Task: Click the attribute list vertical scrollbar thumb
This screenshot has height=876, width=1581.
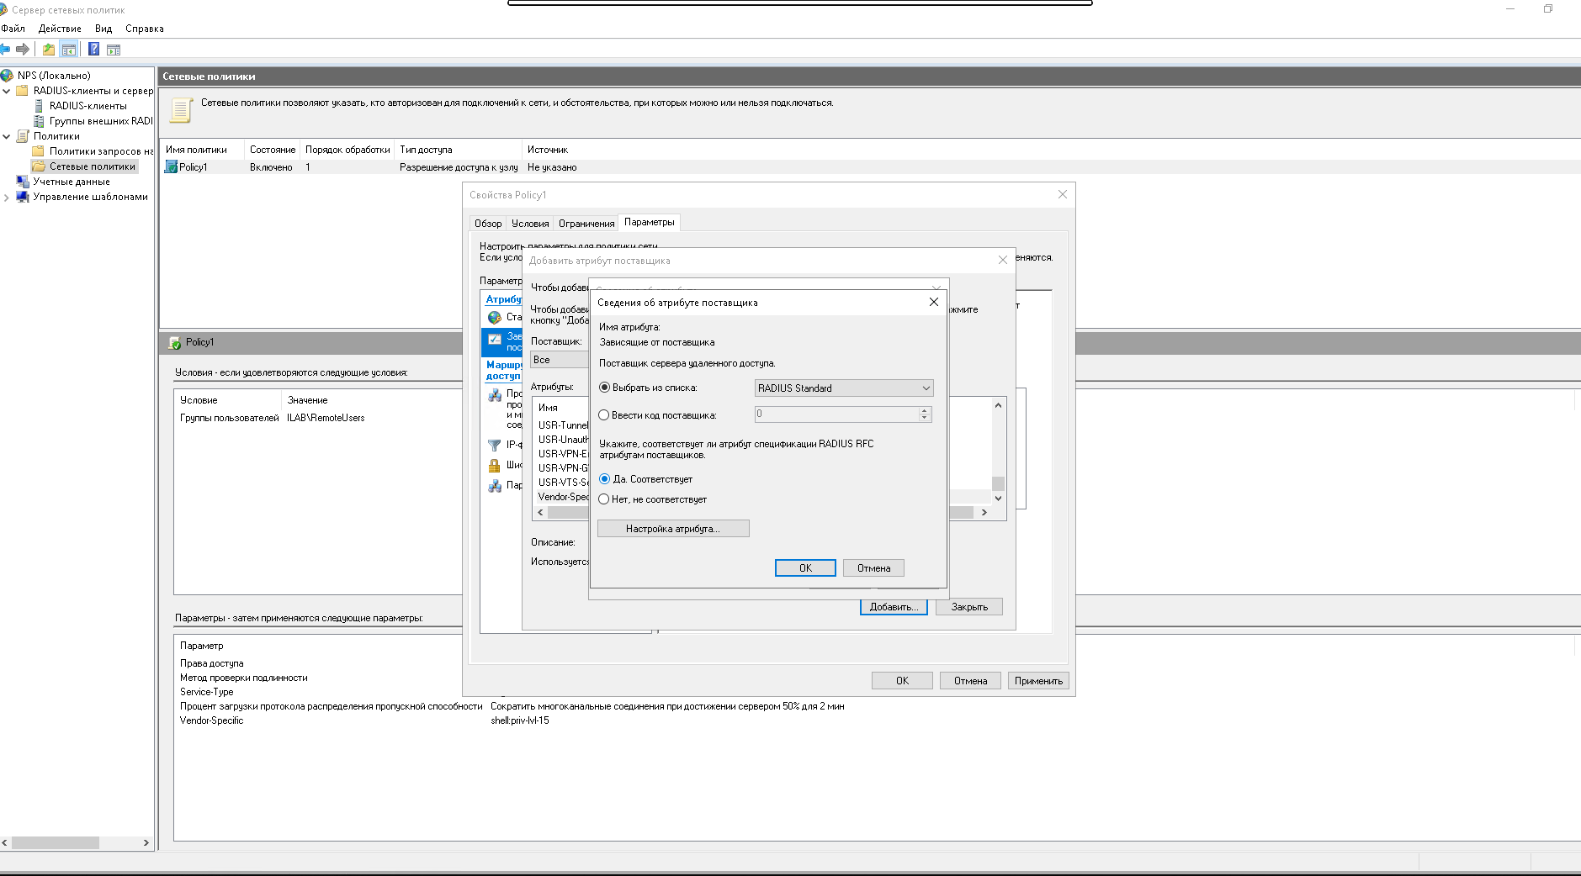Action: point(999,483)
